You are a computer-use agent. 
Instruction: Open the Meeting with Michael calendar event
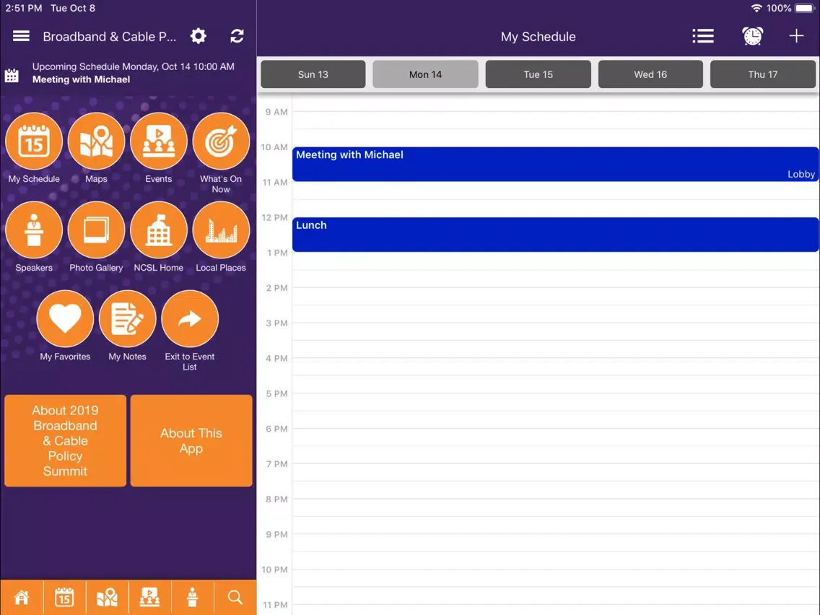point(555,164)
